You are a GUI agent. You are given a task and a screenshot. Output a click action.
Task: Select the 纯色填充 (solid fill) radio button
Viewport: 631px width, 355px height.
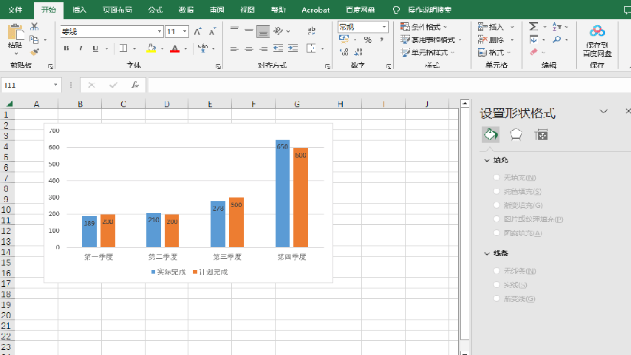pyautogui.click(x=497, y=192)
